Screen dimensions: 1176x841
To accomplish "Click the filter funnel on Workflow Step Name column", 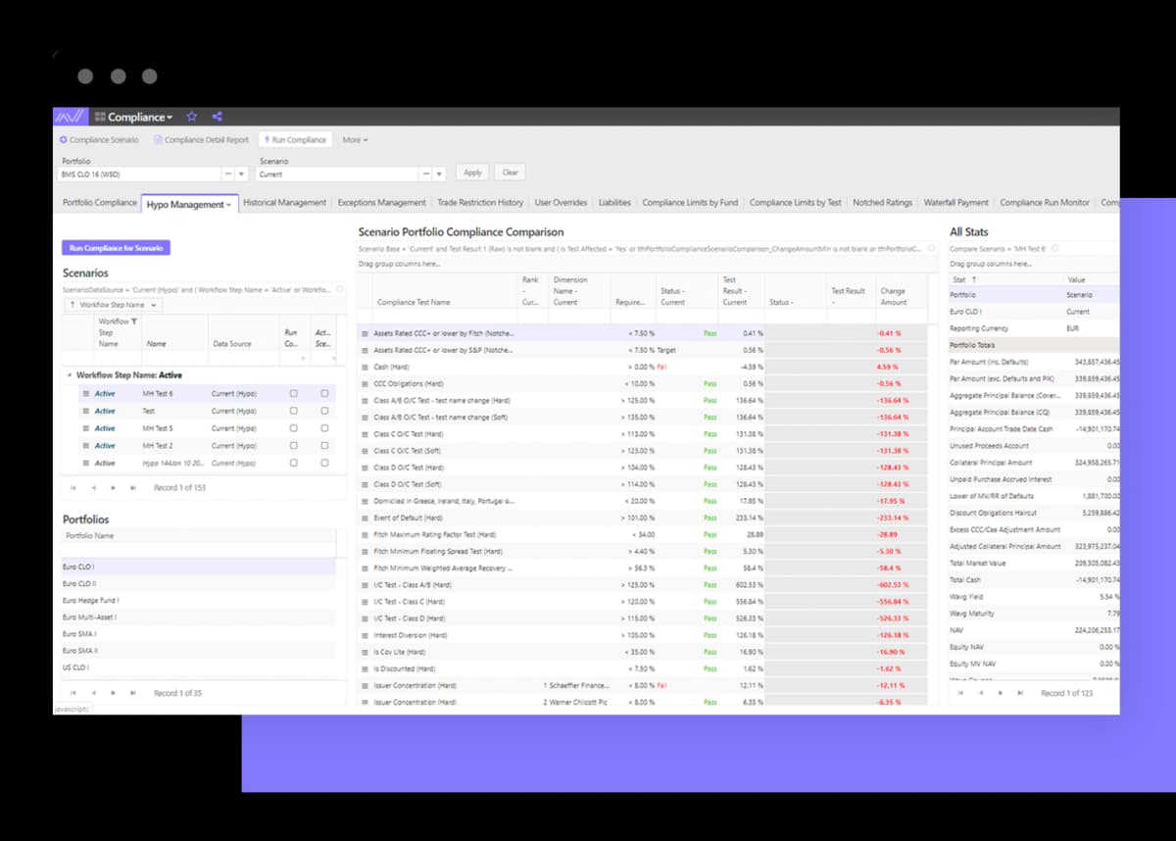I will 134,321.
